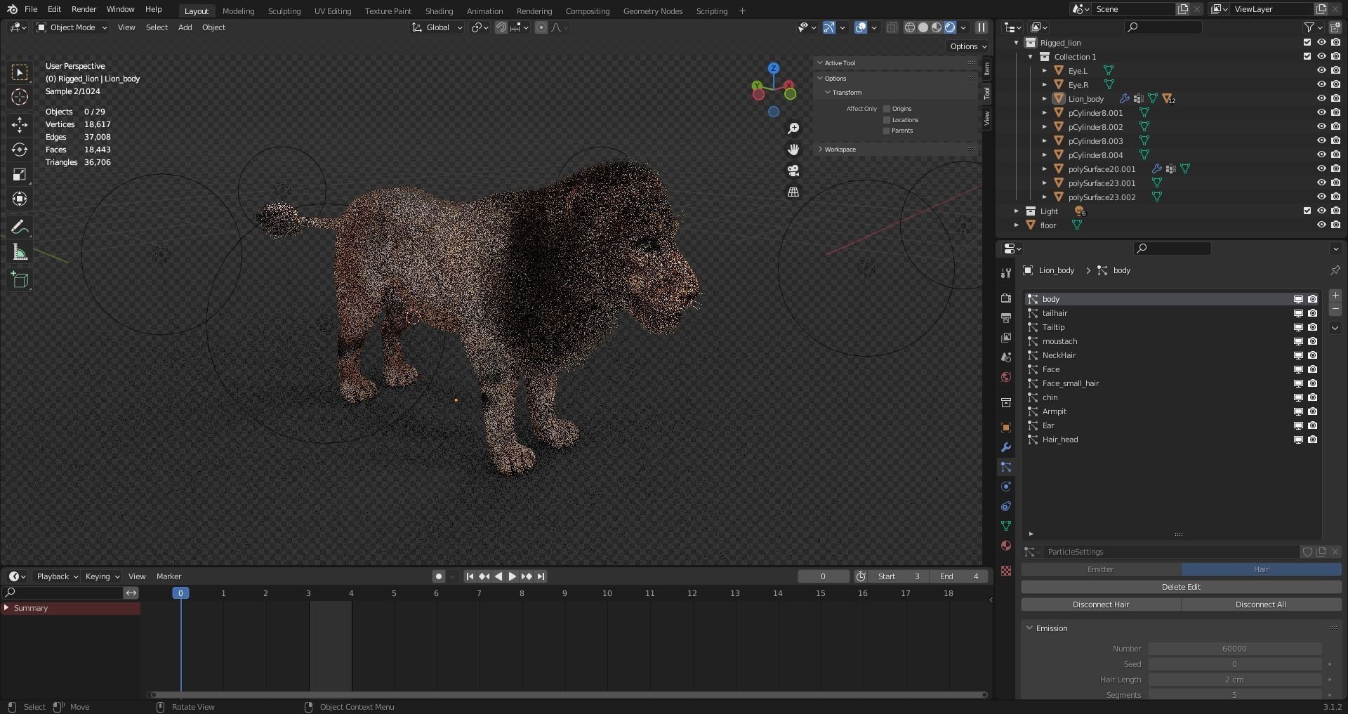Open the Output properties tab icon

[x=1006, y=318]
